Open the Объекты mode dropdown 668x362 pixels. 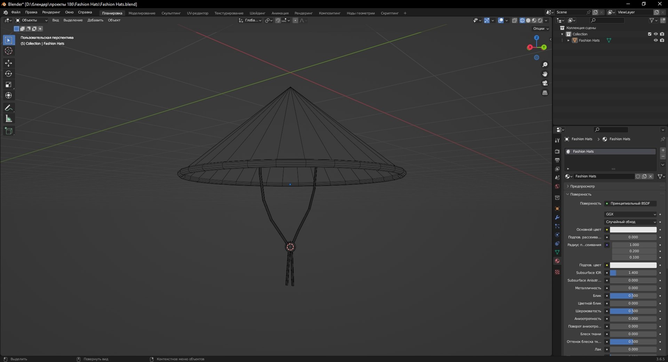(x=32, y=21)
